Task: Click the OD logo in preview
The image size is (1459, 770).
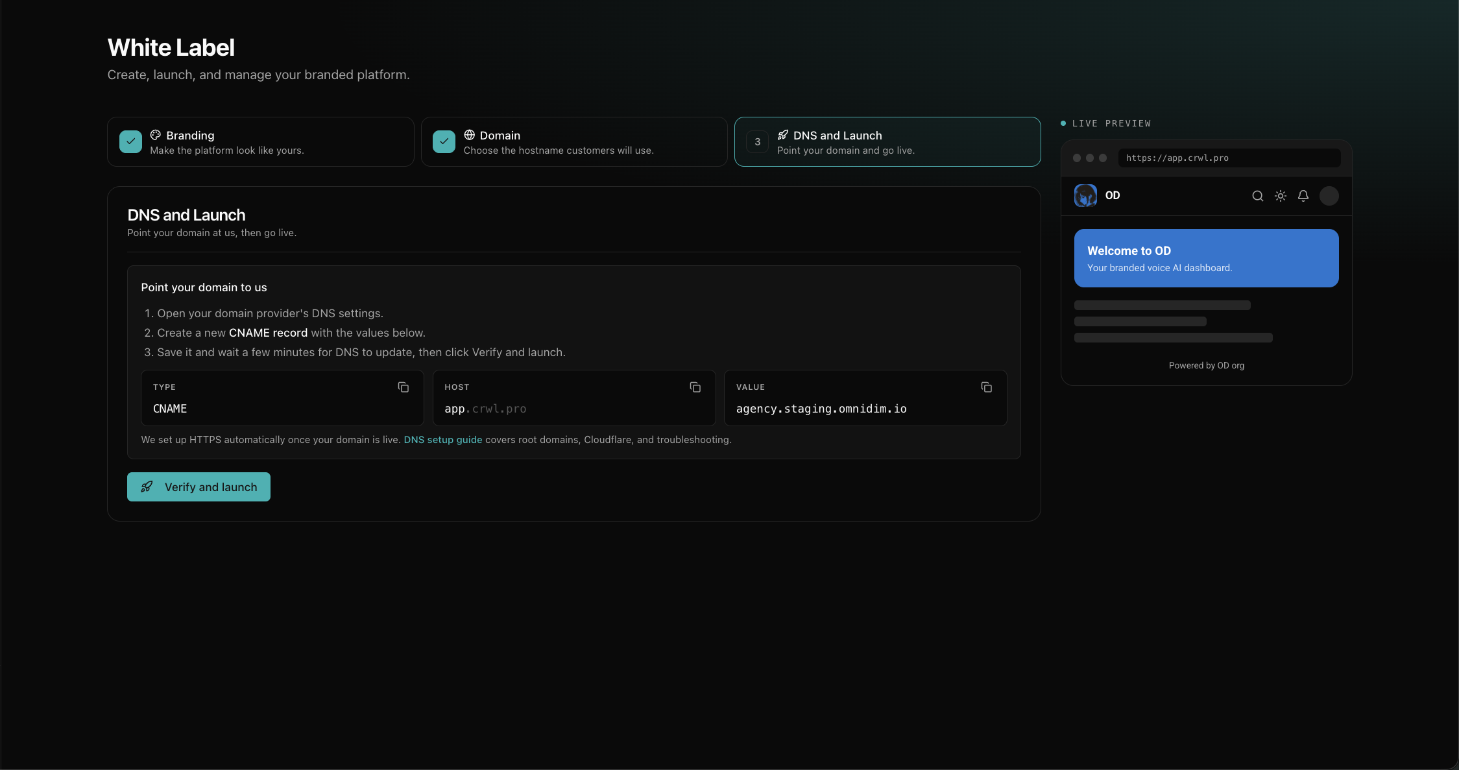Action: click(x=1085, y=196)
